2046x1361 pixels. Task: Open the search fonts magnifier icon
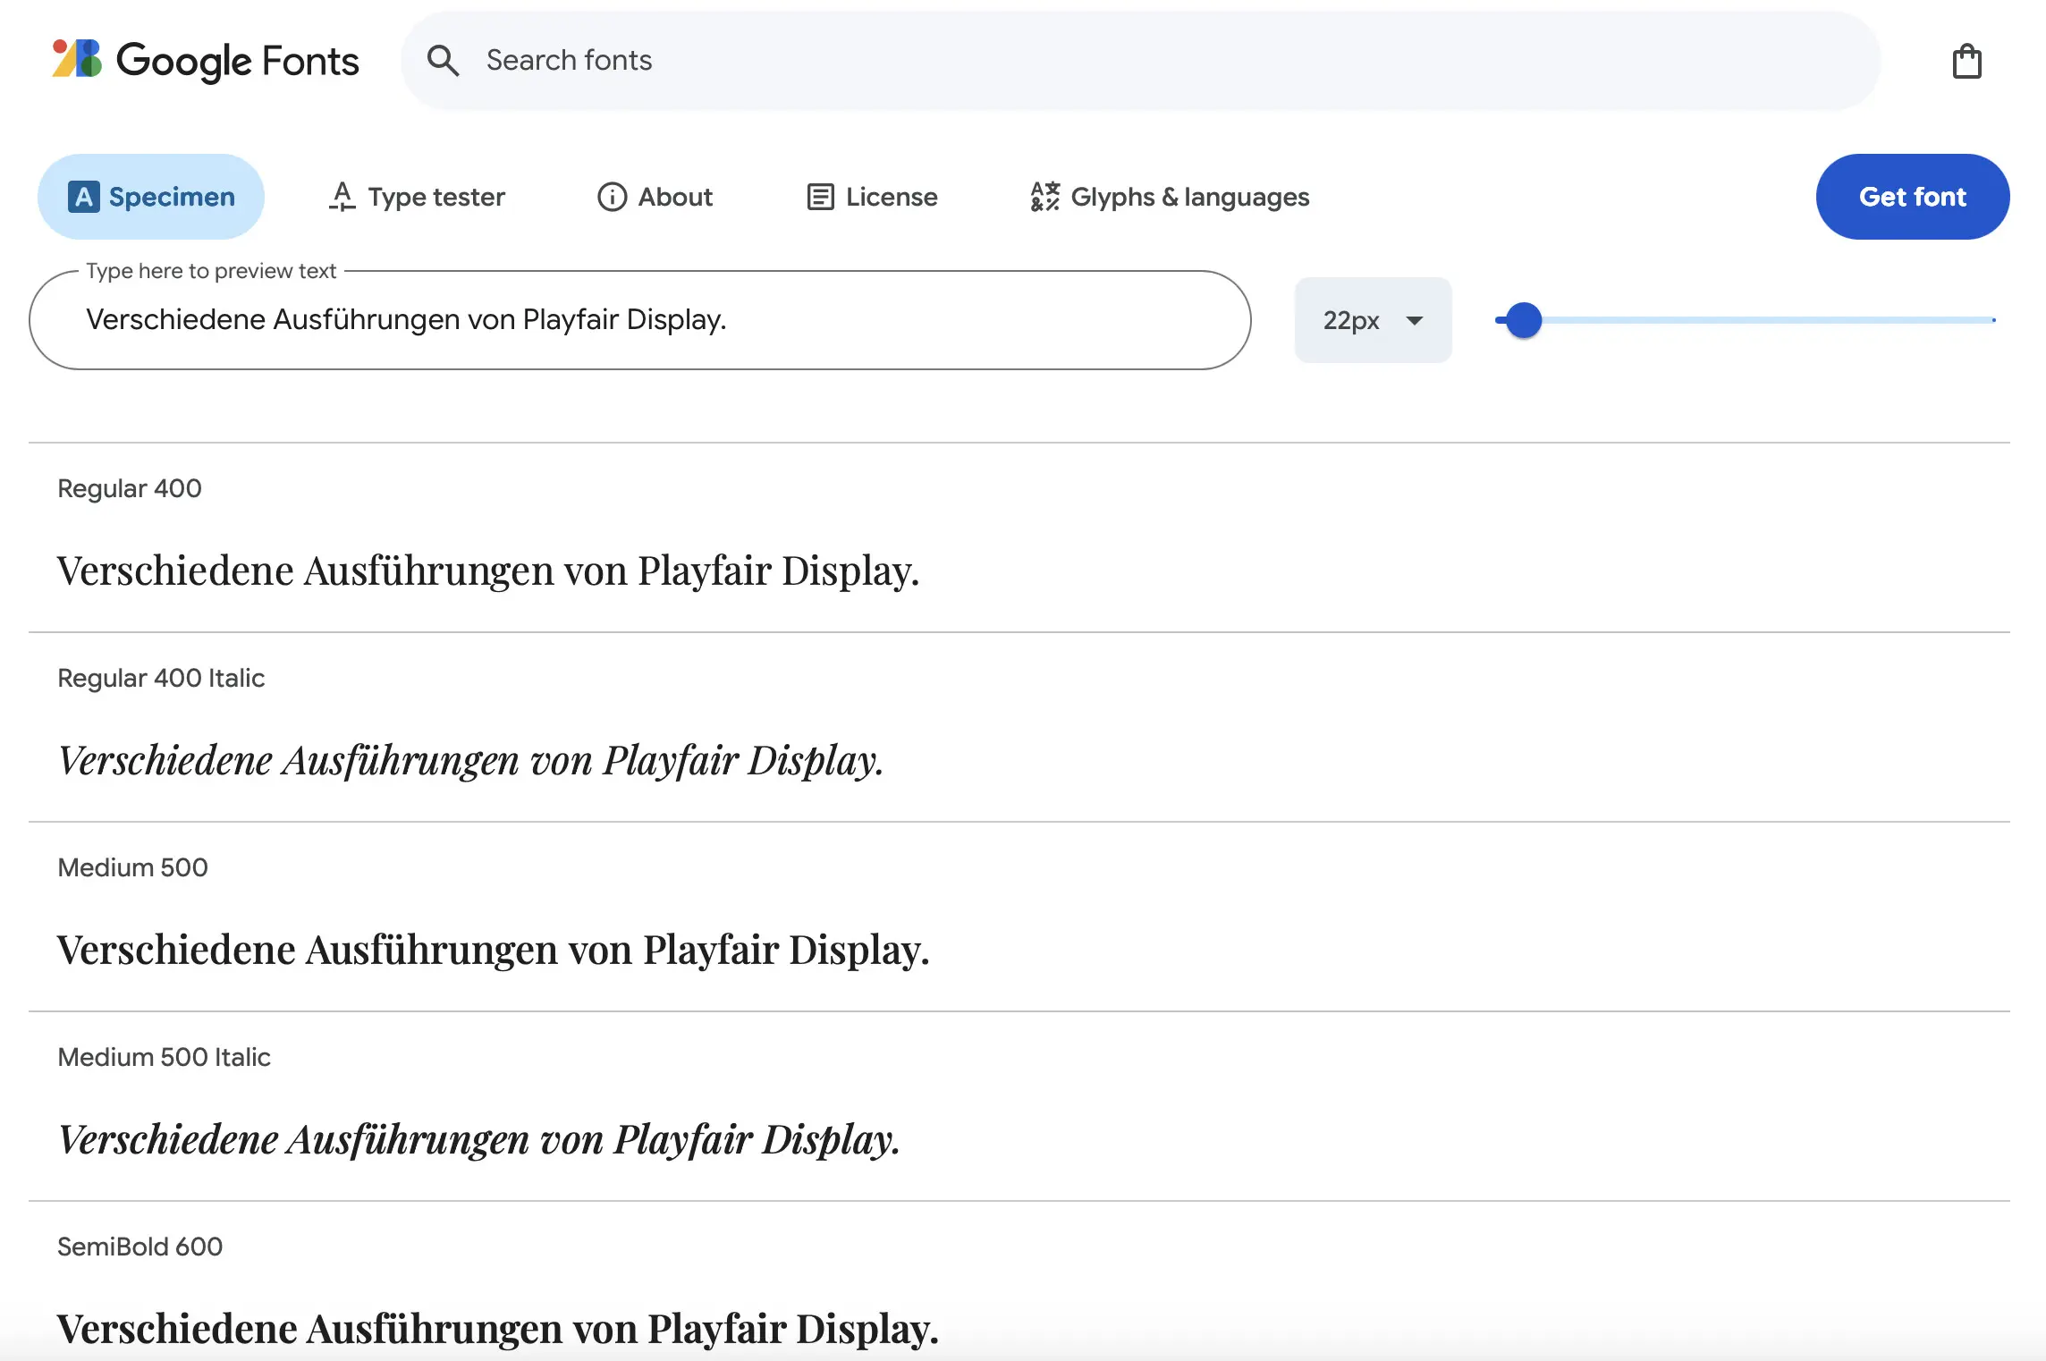pos(444,60)
